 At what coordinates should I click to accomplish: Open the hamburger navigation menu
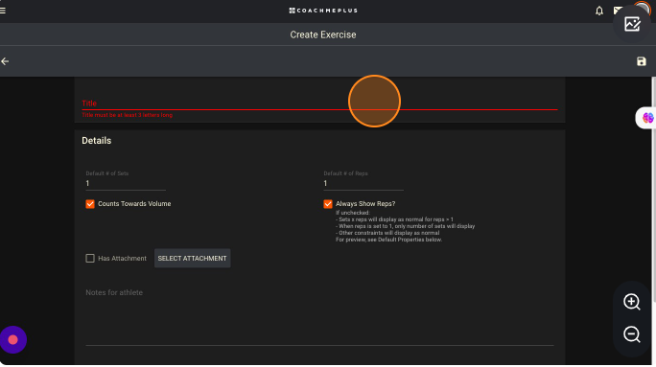pos(3,11)
